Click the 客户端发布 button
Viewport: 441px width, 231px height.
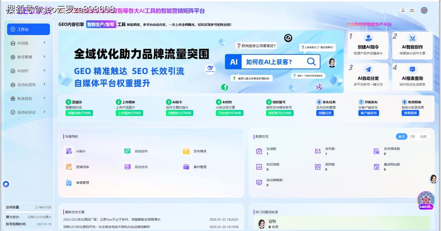point(369,113)
